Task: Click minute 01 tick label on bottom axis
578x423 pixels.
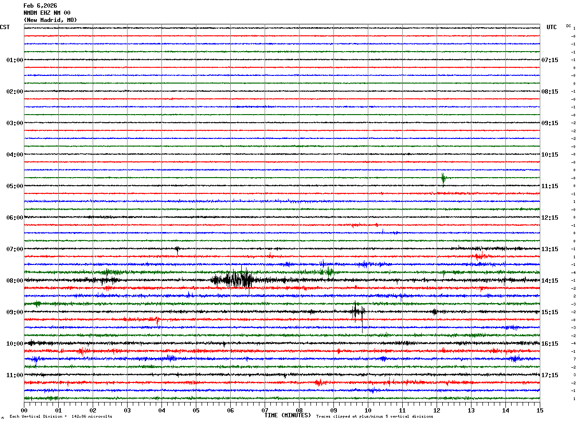Action: (58, 410)
